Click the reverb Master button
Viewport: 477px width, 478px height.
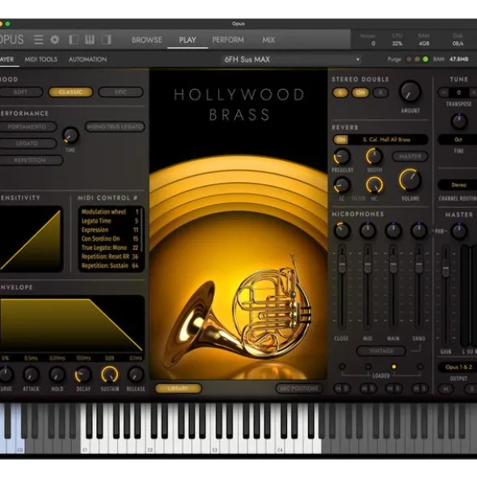[x=410, y=156]
